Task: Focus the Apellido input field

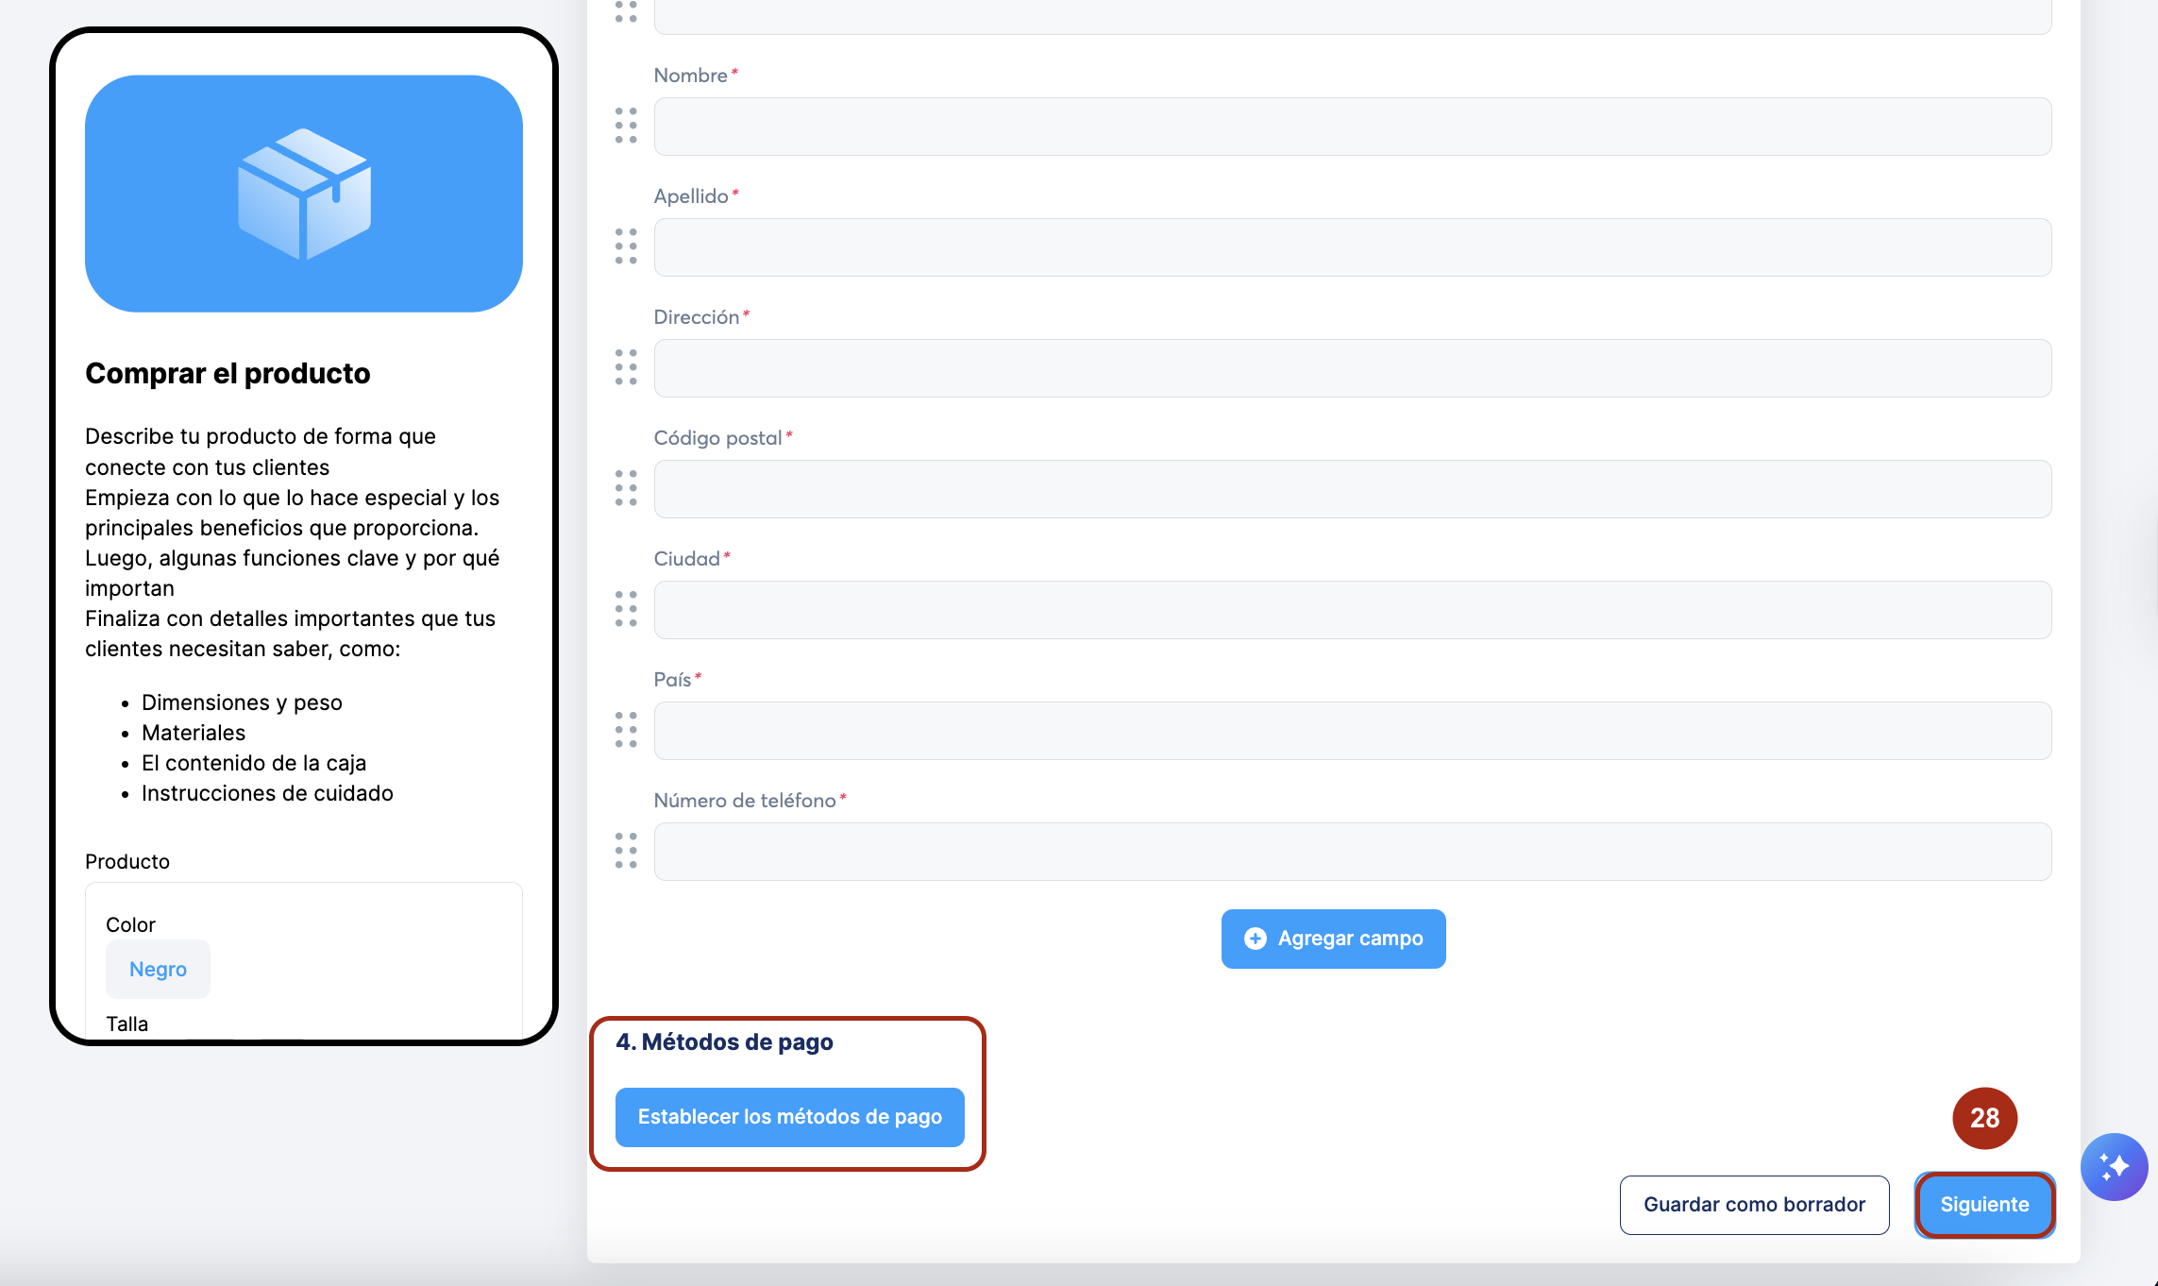Action: coord(1352,247)
